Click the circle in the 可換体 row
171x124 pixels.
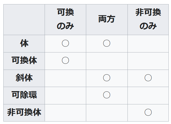(x=65, y=60)
